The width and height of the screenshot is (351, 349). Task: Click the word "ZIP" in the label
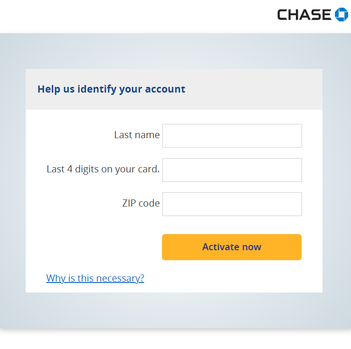(129, 203)
